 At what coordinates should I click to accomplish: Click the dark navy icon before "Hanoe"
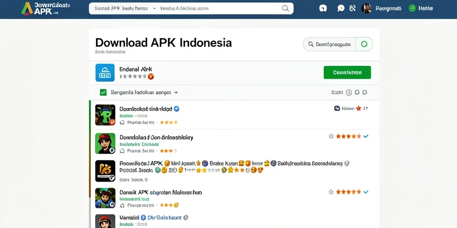click(x=337, y=108)
